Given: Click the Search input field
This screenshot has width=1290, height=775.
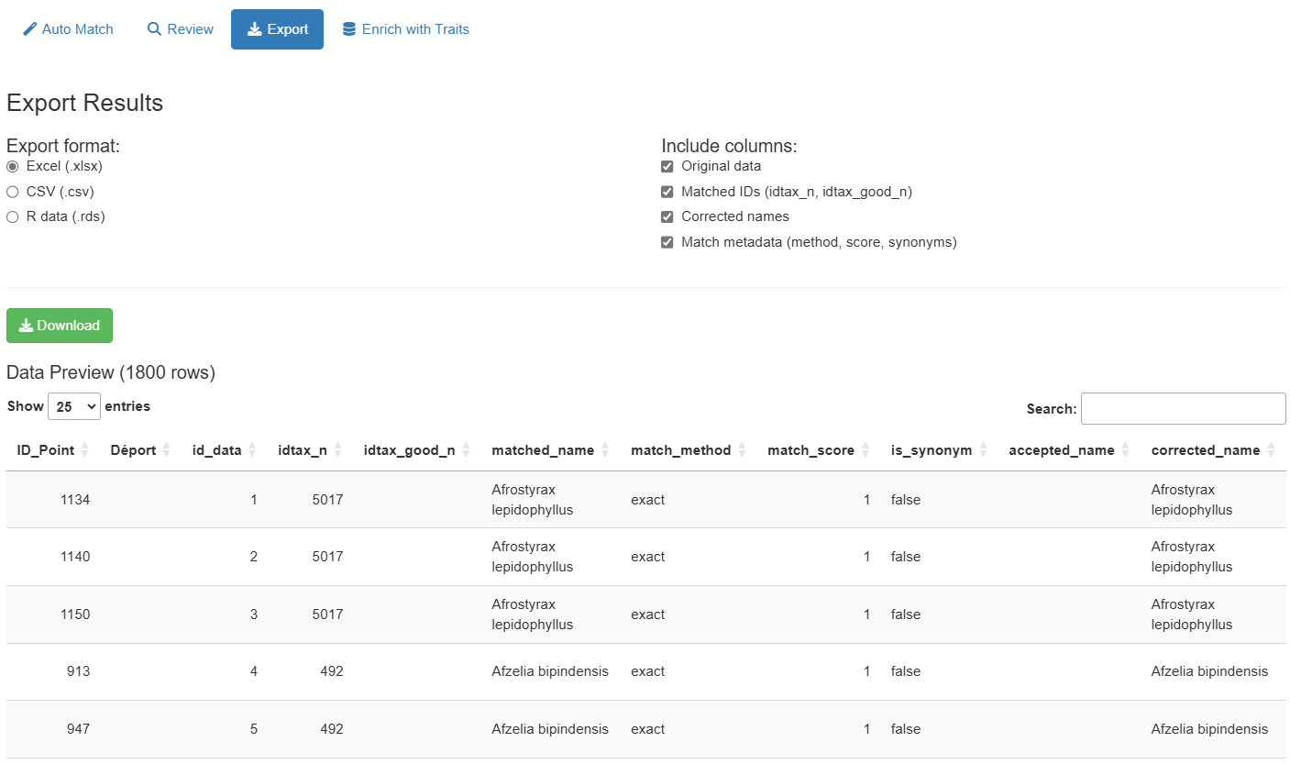Looking at the screenshot, I should [x=1183, y=409].
